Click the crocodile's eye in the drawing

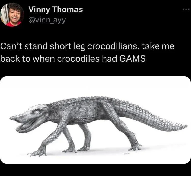point(36,111)
